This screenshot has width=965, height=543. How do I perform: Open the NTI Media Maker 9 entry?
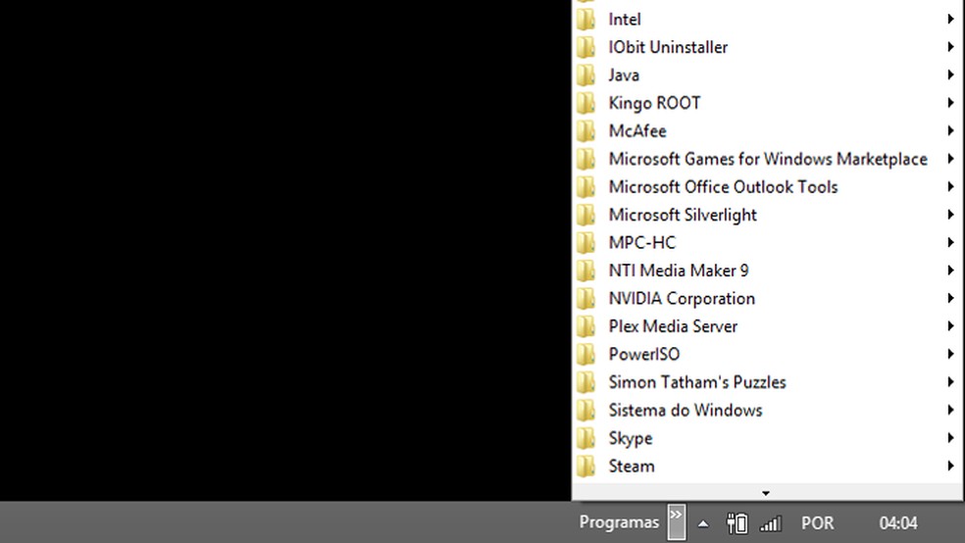coord(768,271)
